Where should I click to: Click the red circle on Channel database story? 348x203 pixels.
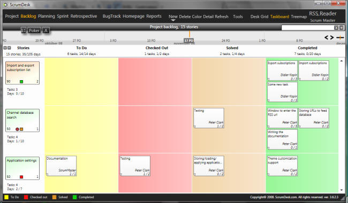point(17,129)
